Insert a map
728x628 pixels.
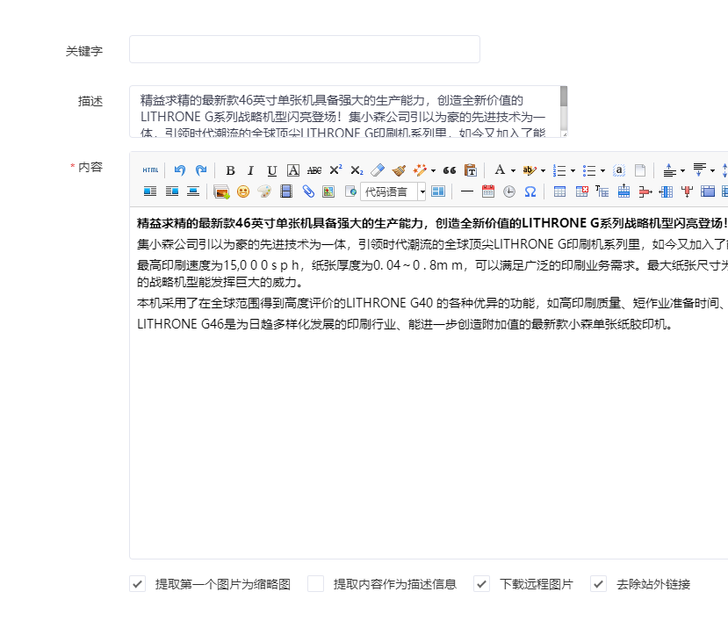click(328, 191)
